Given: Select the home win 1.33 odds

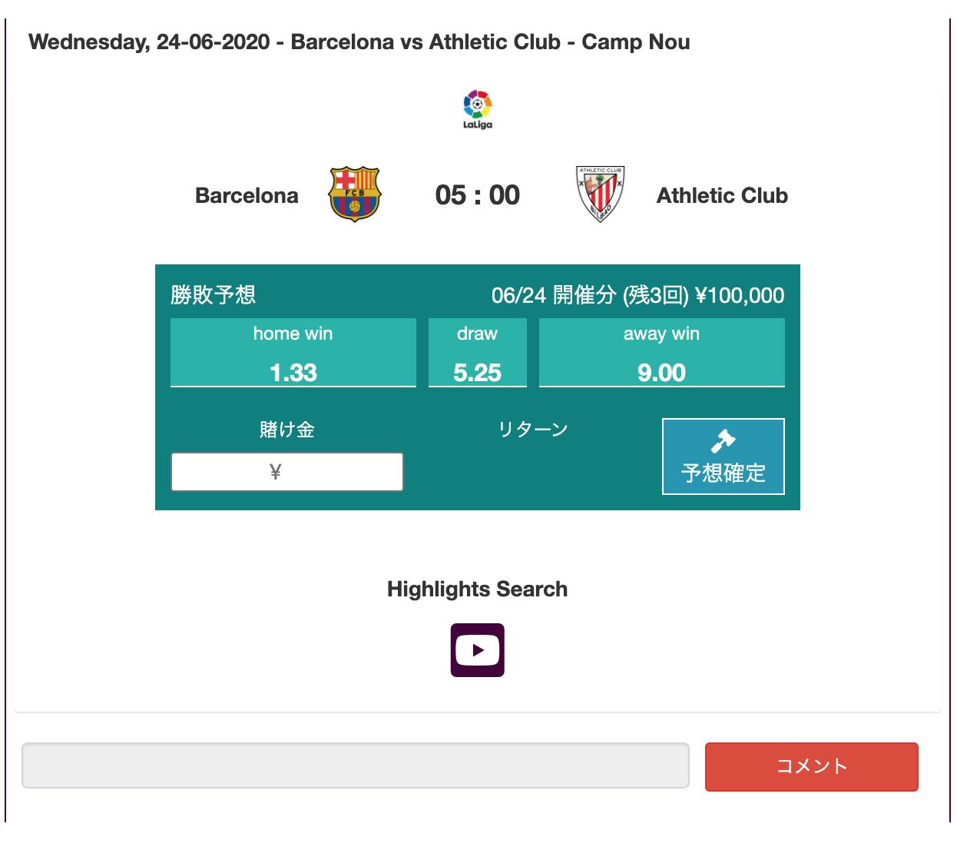Looking at the screenshot, I should (293, 353).
